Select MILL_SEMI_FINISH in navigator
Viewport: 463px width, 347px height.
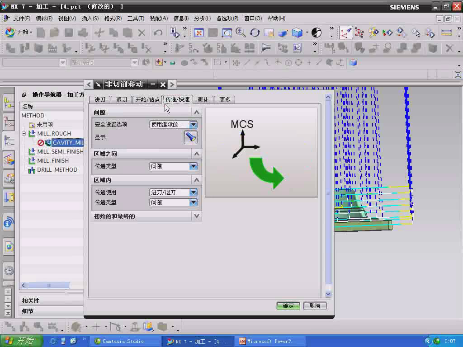(60, 152)
